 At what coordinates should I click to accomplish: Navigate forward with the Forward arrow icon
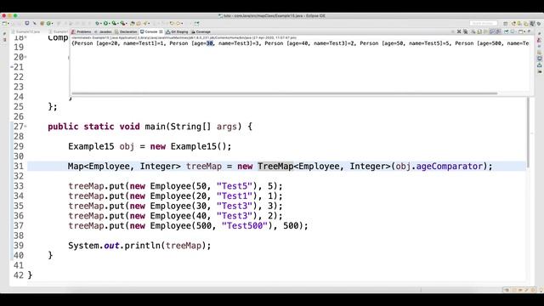(x=178, y=23)
